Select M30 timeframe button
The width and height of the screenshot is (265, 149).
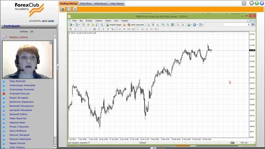pyautogui.click(x=133, y=29)
